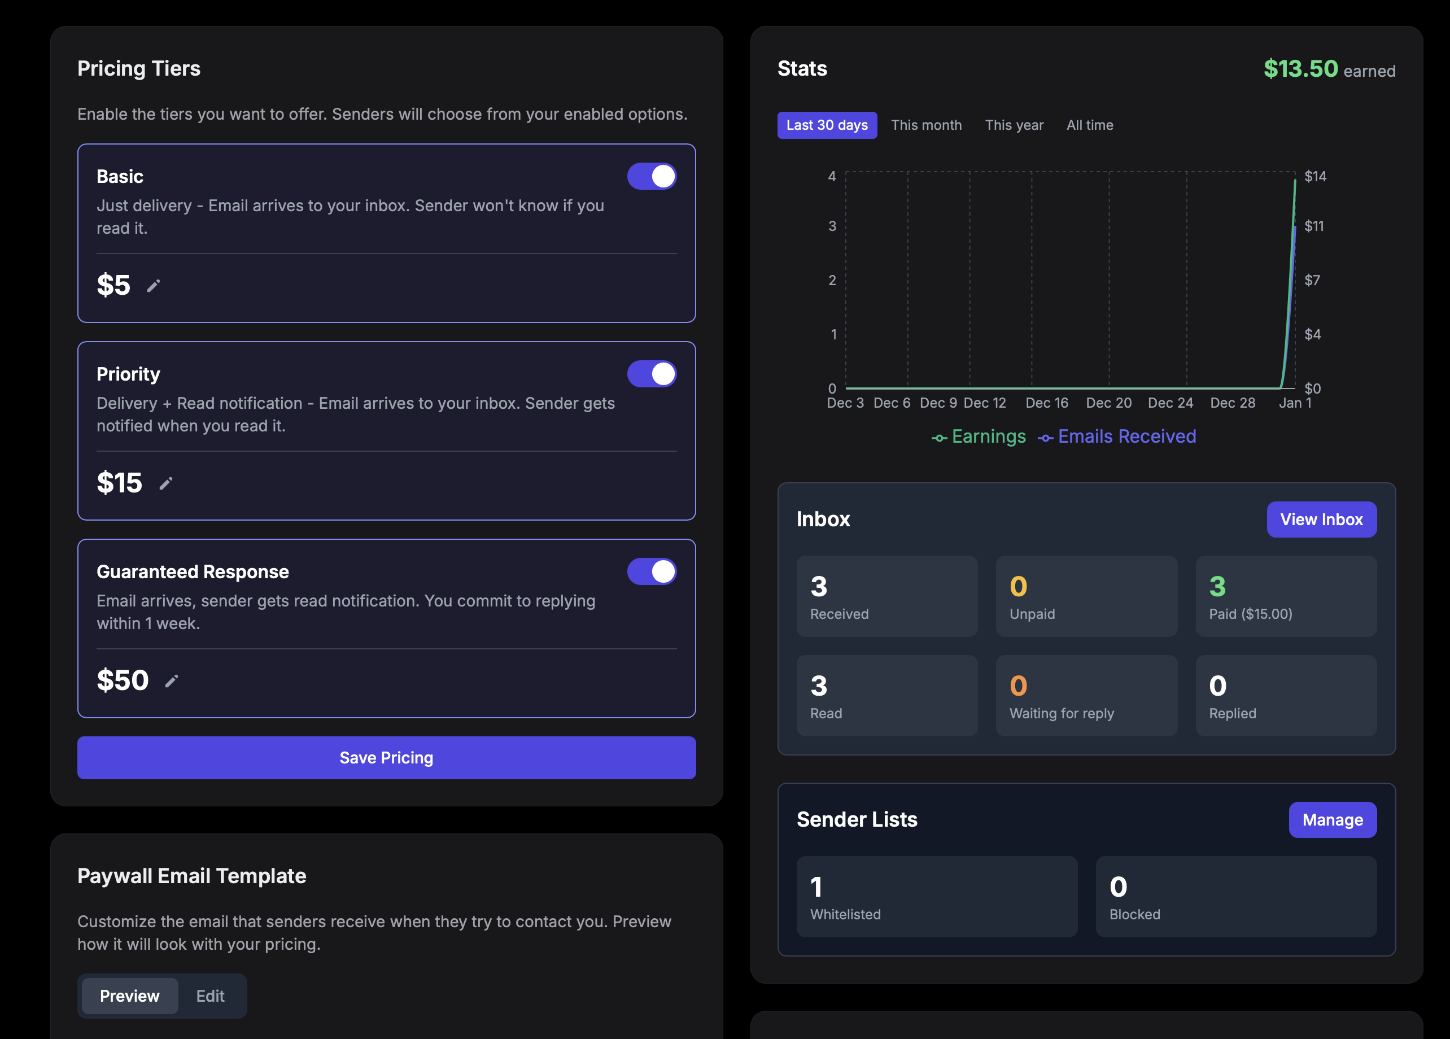Image resolution: width=1450 pixels, height=1039 pixels.
Task: Open the Whitelisted senders card
Action: pyautogui.click(x=936, y=896)
